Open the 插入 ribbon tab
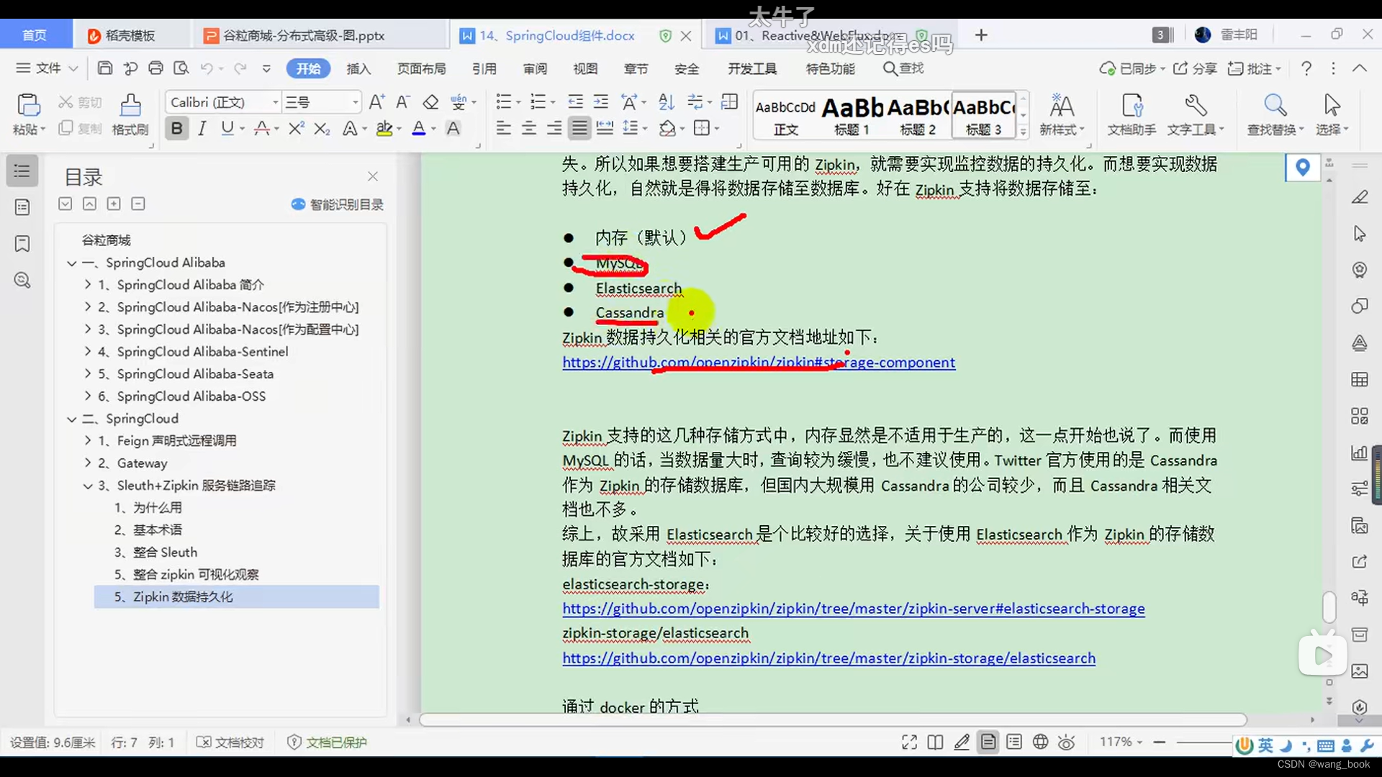Viewport: 1382px width, 777px height. (x=358, y=68)
